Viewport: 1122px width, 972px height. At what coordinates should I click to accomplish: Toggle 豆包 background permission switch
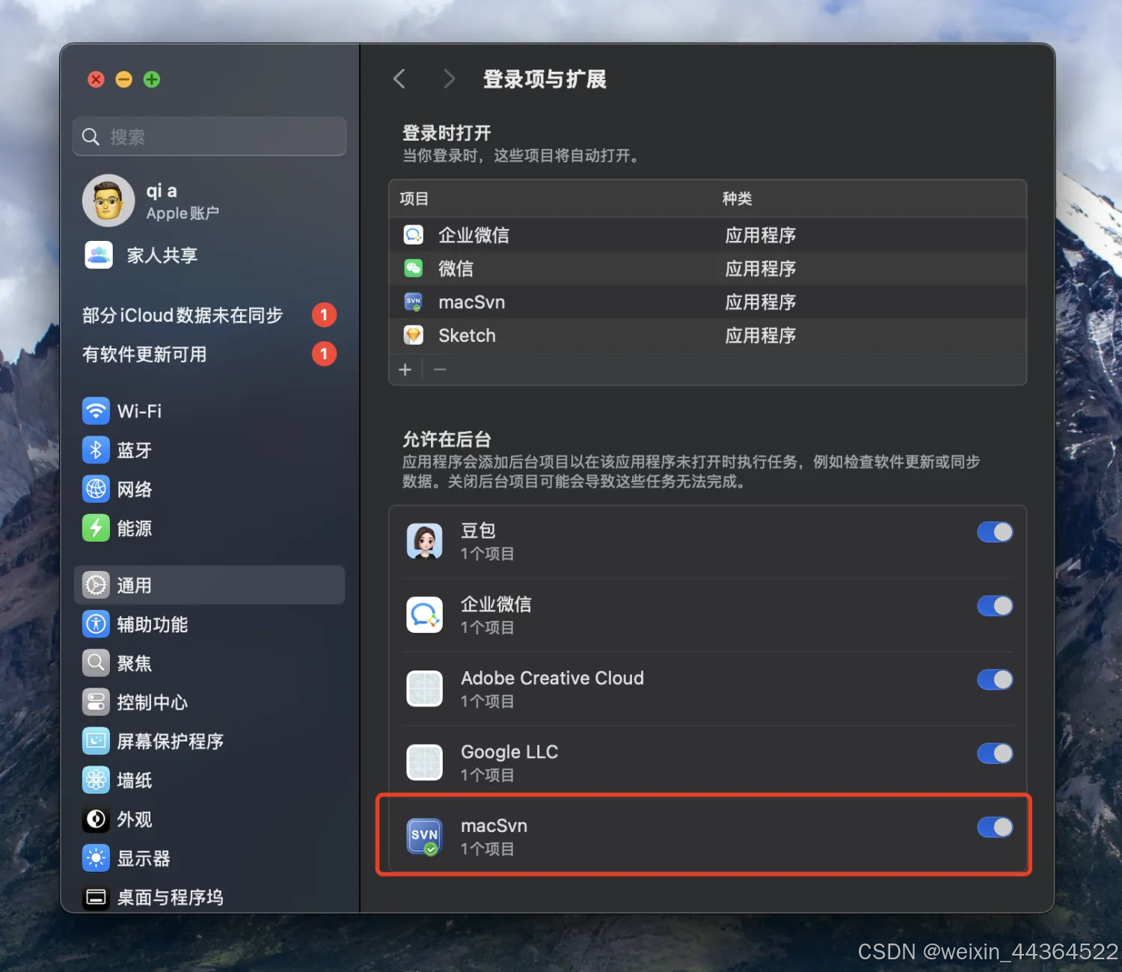coord(995,532)
